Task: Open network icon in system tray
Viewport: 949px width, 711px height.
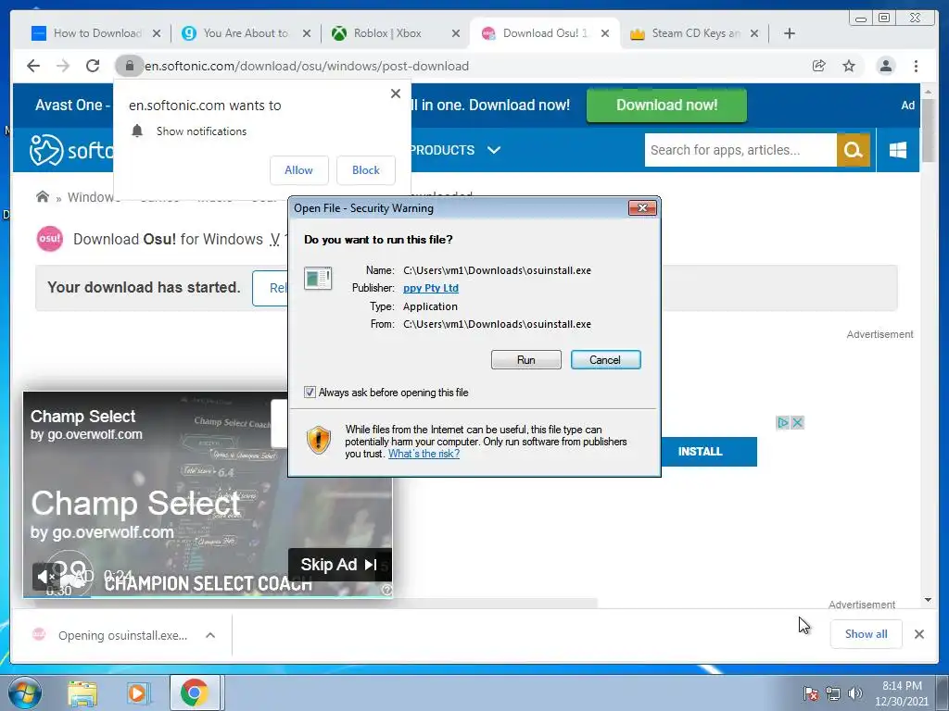Action: [833, 693]
